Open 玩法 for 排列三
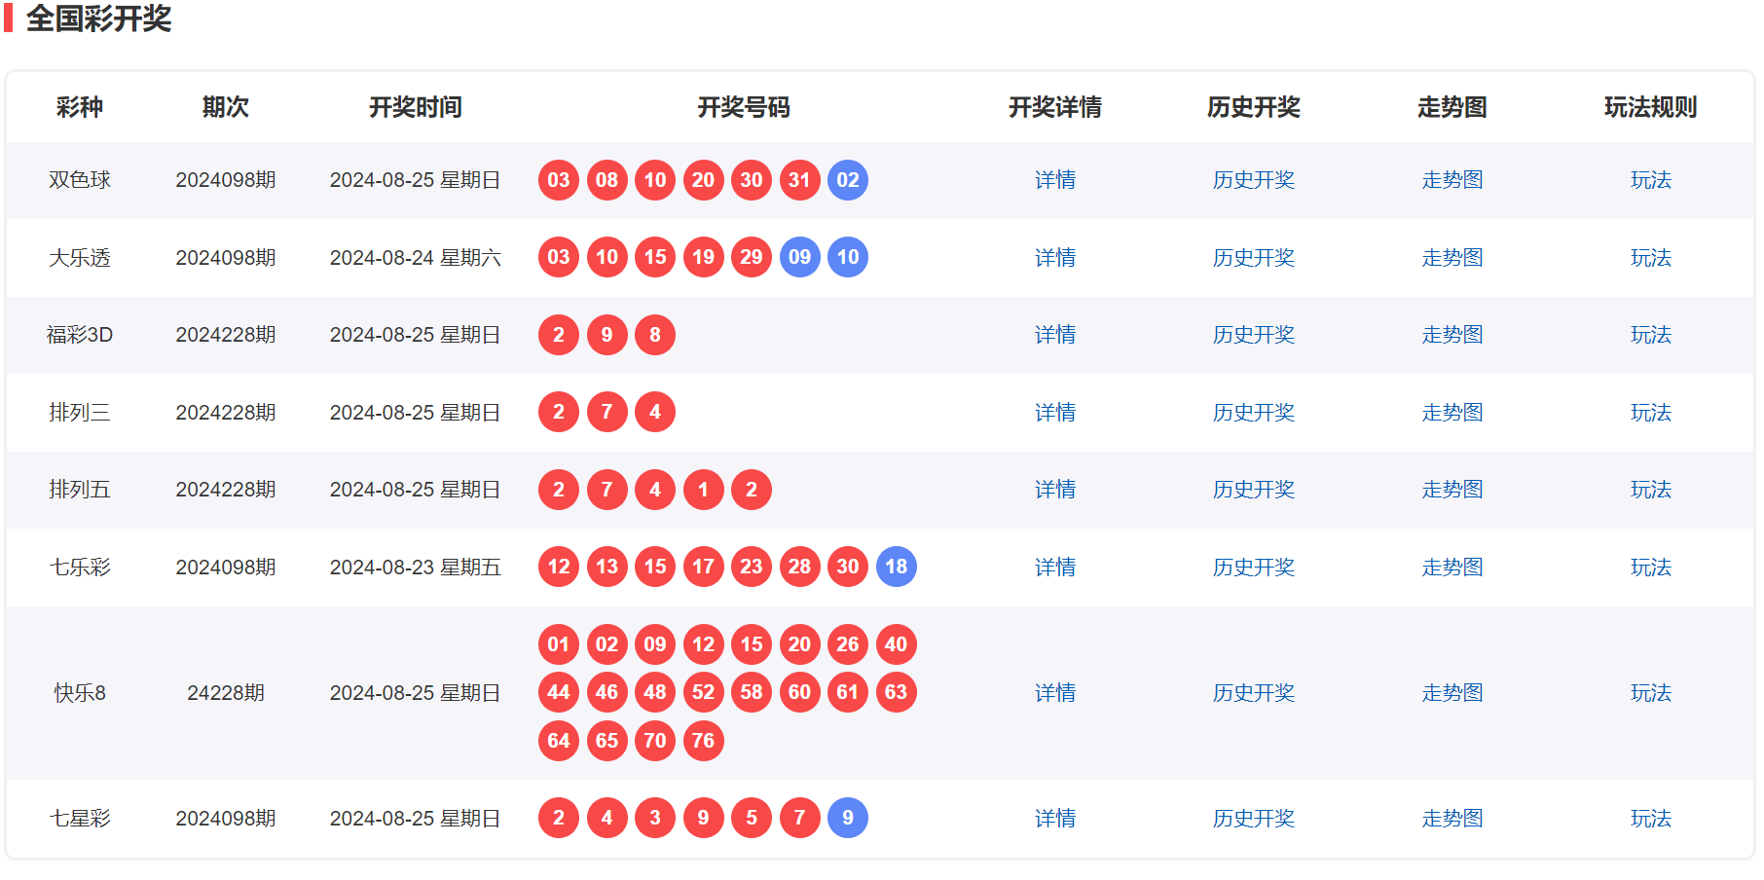Viewport: 1764px width, 880px height. (x=1650, y=413)
